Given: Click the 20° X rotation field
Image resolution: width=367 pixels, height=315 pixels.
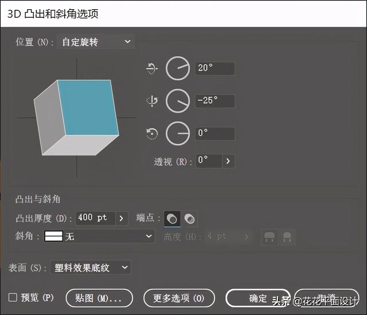Looking at the screenshot, I should [215, 68].
